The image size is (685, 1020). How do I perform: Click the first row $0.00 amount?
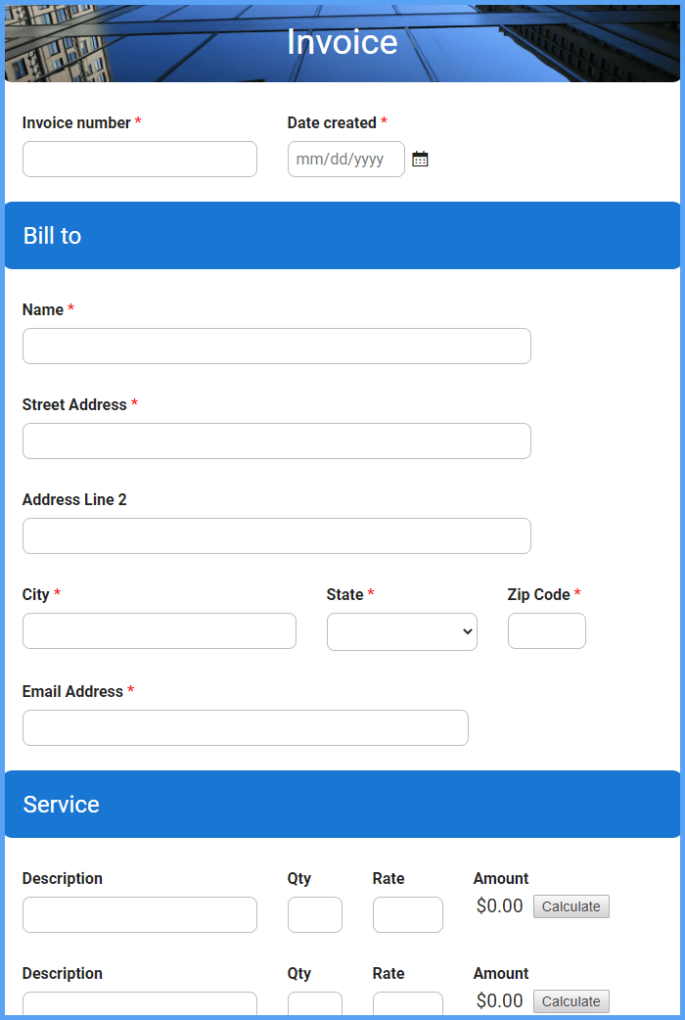click(x=500, y=906)
